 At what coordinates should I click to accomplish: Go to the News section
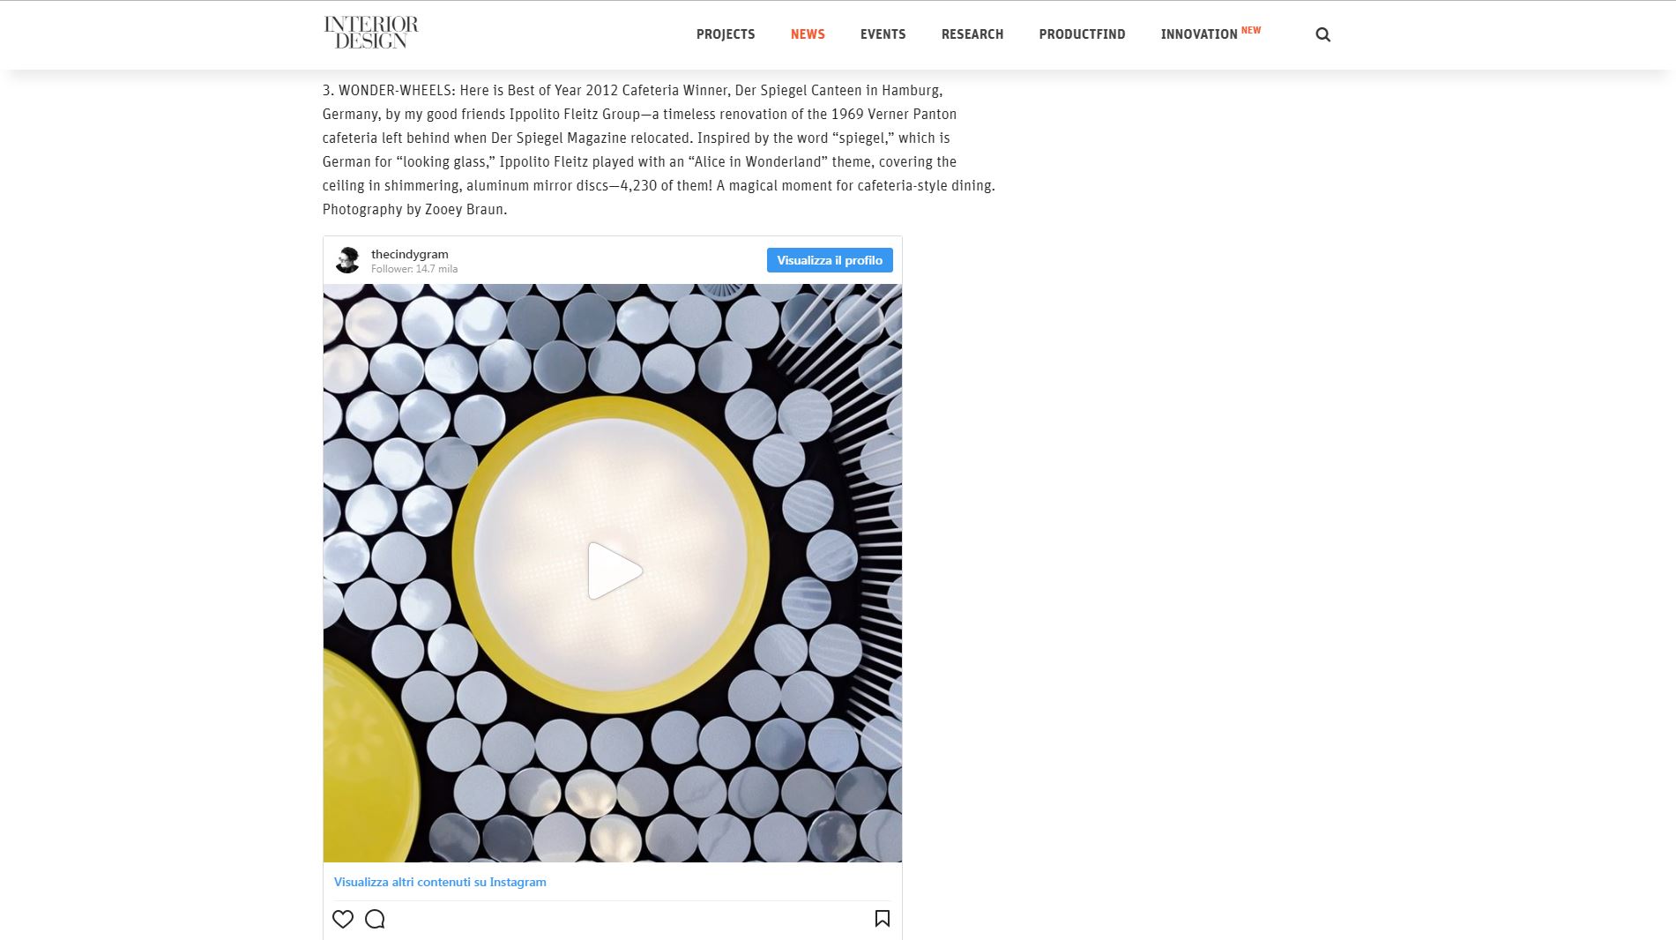click(x=808, y=34)
